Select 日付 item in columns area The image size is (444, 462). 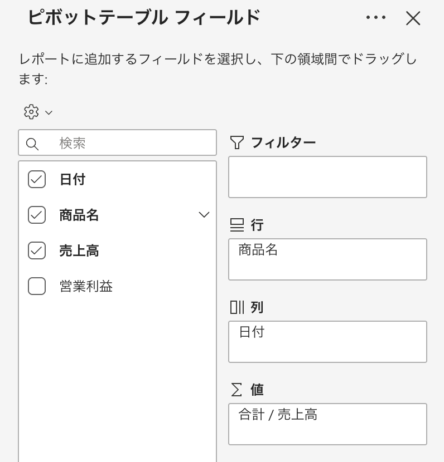tap(252, 332)
